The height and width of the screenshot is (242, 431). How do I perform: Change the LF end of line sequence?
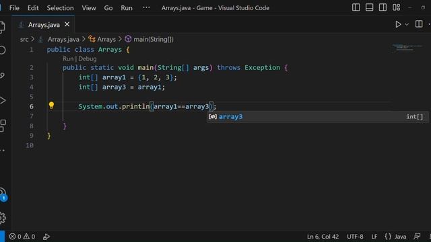coord(374,237)
